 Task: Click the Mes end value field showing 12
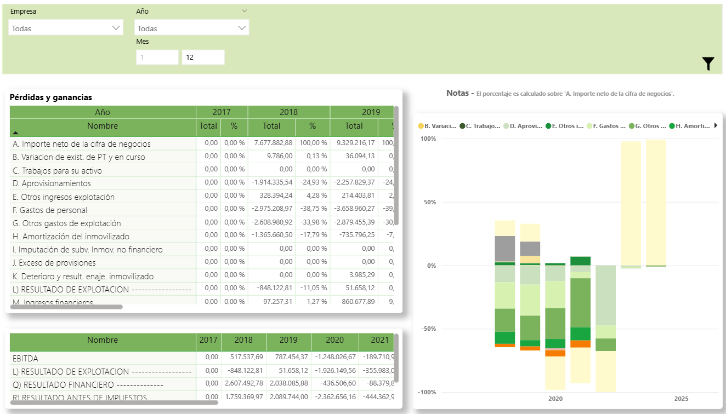tap(203, 57)
